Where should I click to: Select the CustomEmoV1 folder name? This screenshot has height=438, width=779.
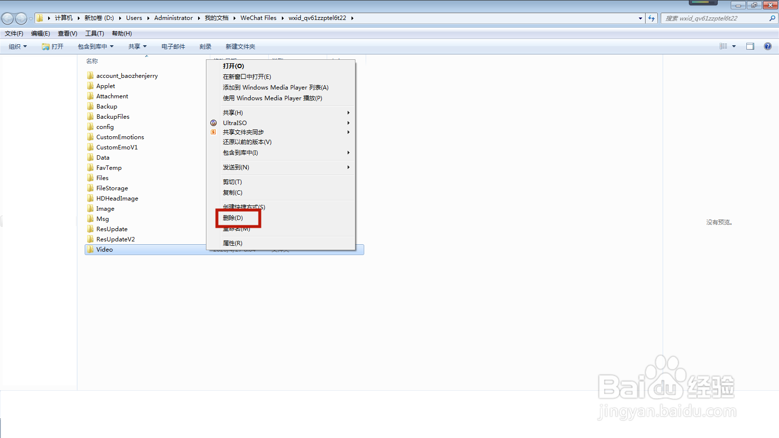point(117,147)
